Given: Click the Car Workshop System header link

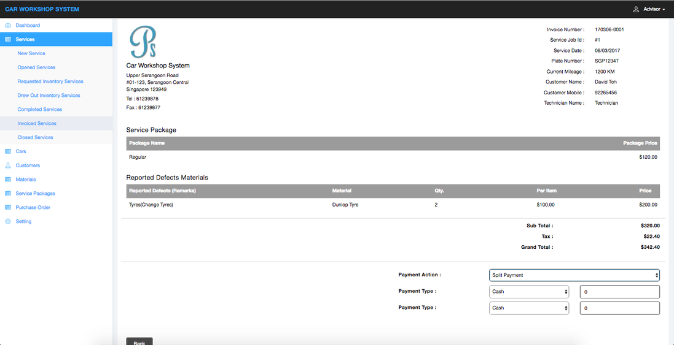Looking at the screenshot, I should [x=42, y=9].
